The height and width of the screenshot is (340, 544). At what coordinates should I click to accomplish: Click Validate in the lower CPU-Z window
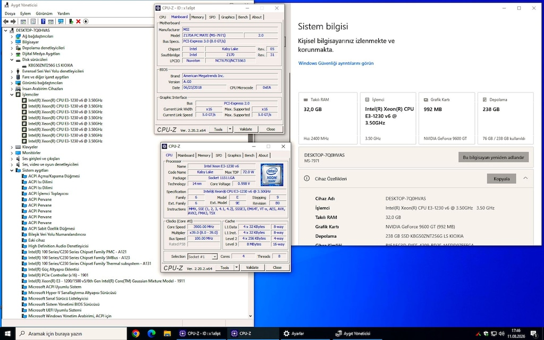252,268
